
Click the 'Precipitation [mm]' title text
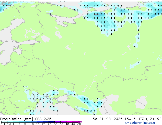[17, 119]
